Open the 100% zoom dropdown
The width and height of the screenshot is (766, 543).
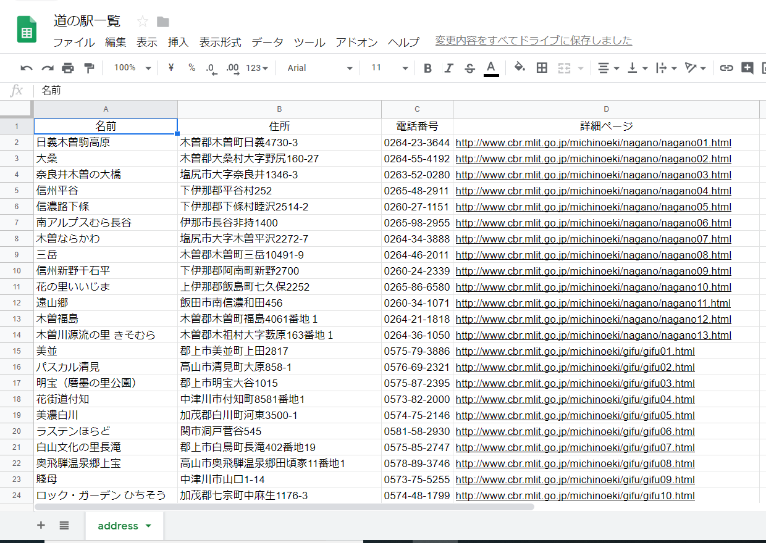132,68
